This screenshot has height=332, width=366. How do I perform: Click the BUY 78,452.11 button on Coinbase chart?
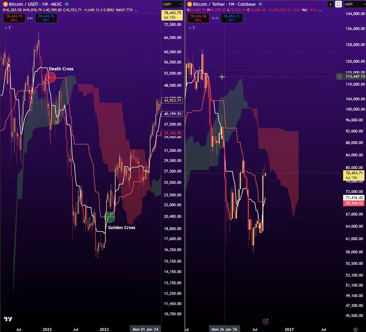(232, 18)
